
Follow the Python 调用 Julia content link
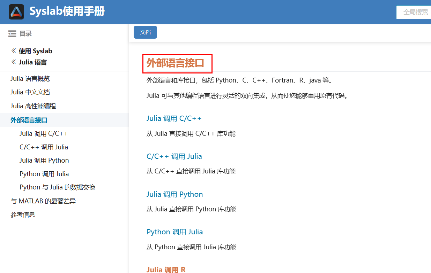[x=174, y=232]
